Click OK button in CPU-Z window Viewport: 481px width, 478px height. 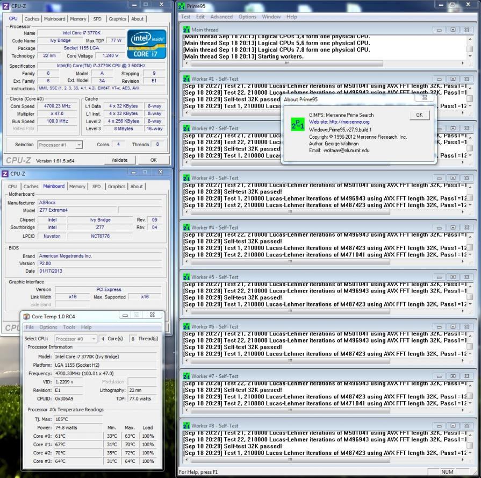pyautogui.click(x=153, y=160)
